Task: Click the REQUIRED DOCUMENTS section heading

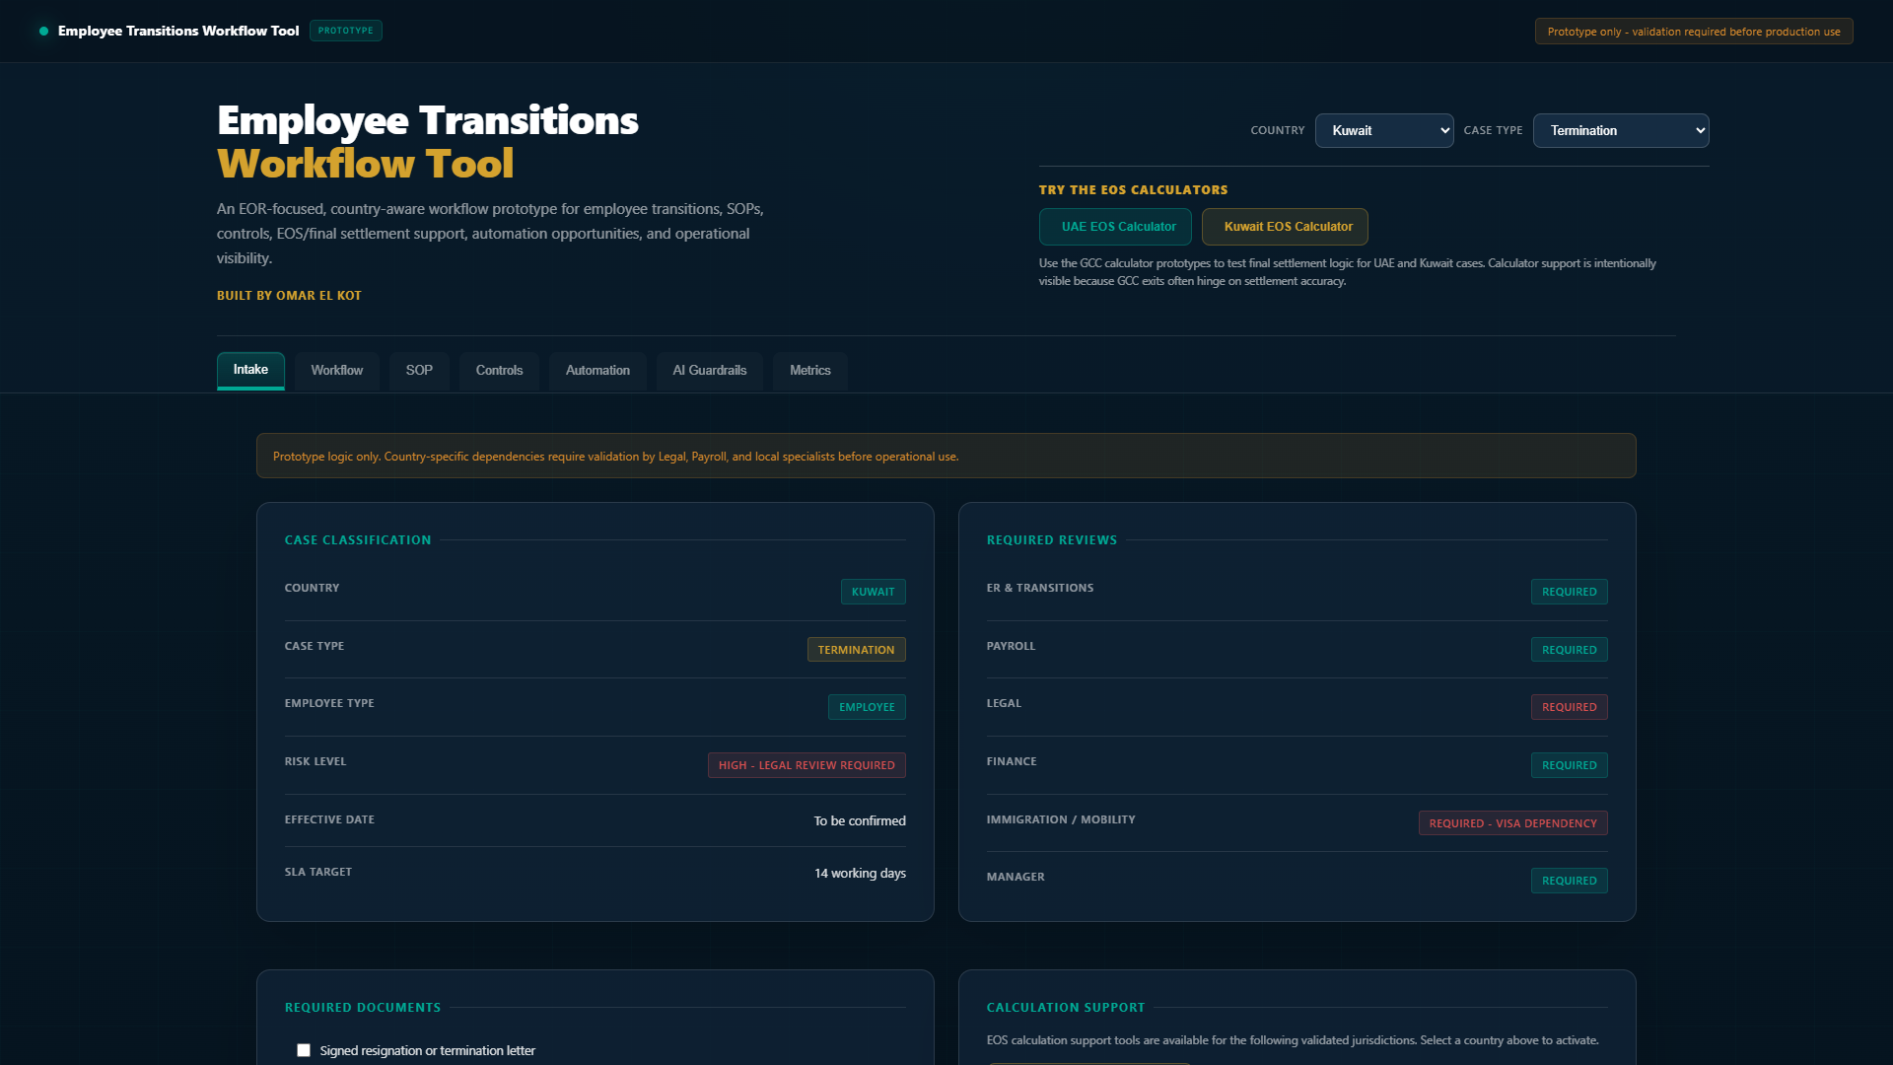Action: (x=363, y=1008)
